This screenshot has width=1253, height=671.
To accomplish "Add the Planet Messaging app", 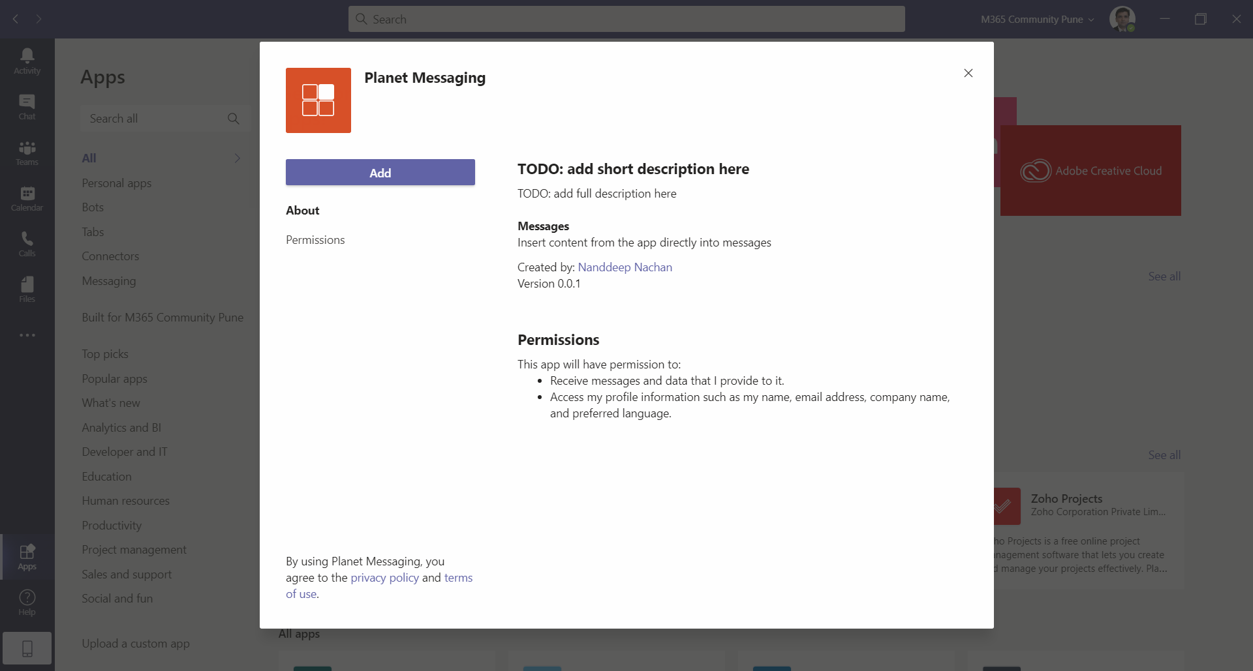I will [380, 173].
